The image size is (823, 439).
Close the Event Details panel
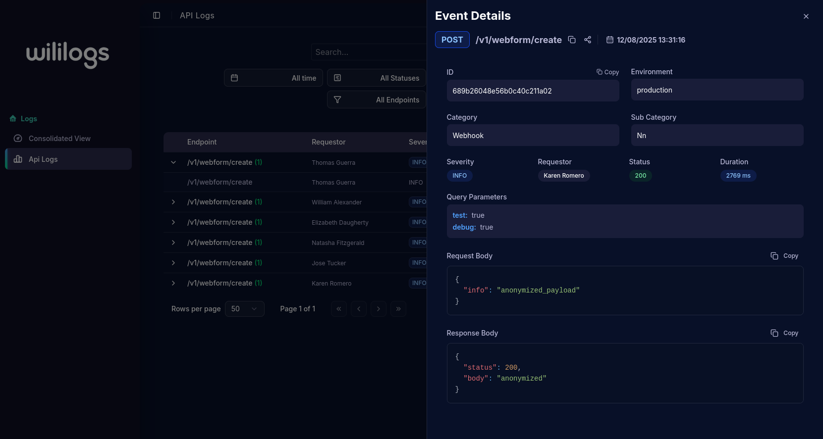(x=806, y=16)
